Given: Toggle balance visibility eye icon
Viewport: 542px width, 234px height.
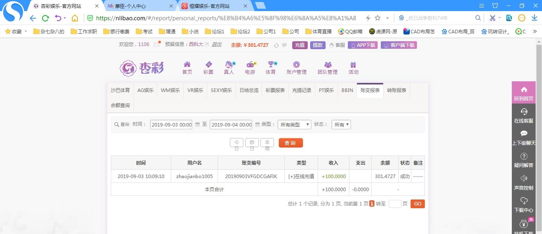Looking at the screenshot, I should coord(284,45).
